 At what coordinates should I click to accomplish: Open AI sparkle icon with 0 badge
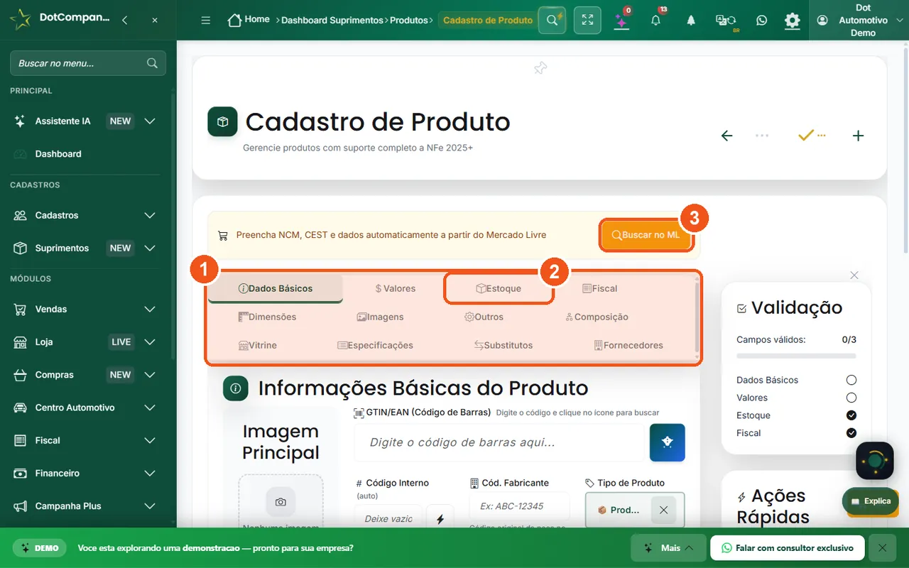(621, 20)
